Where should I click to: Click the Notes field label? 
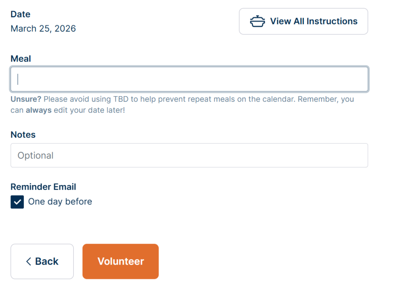point(23,135)
